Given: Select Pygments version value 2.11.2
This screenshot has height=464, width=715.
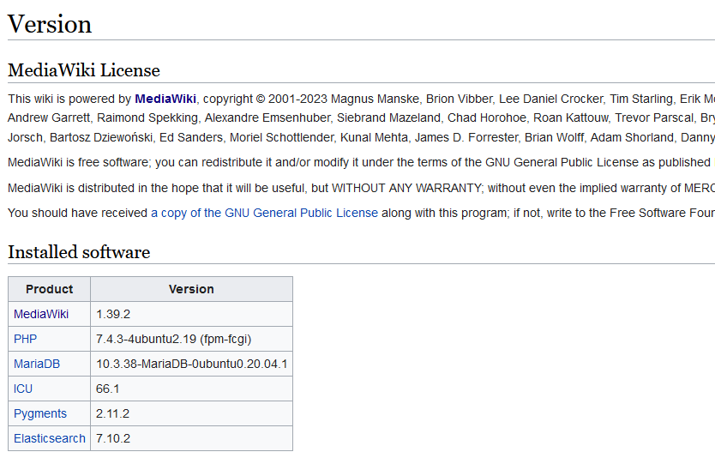Looking at the screenshot, I should pyautogui.click(x=112, y=413).
